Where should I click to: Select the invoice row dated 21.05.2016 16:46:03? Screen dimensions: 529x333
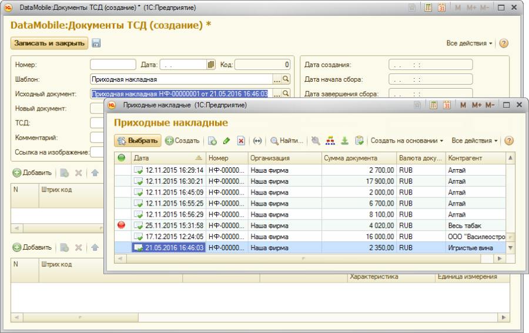tap(310, 248)
